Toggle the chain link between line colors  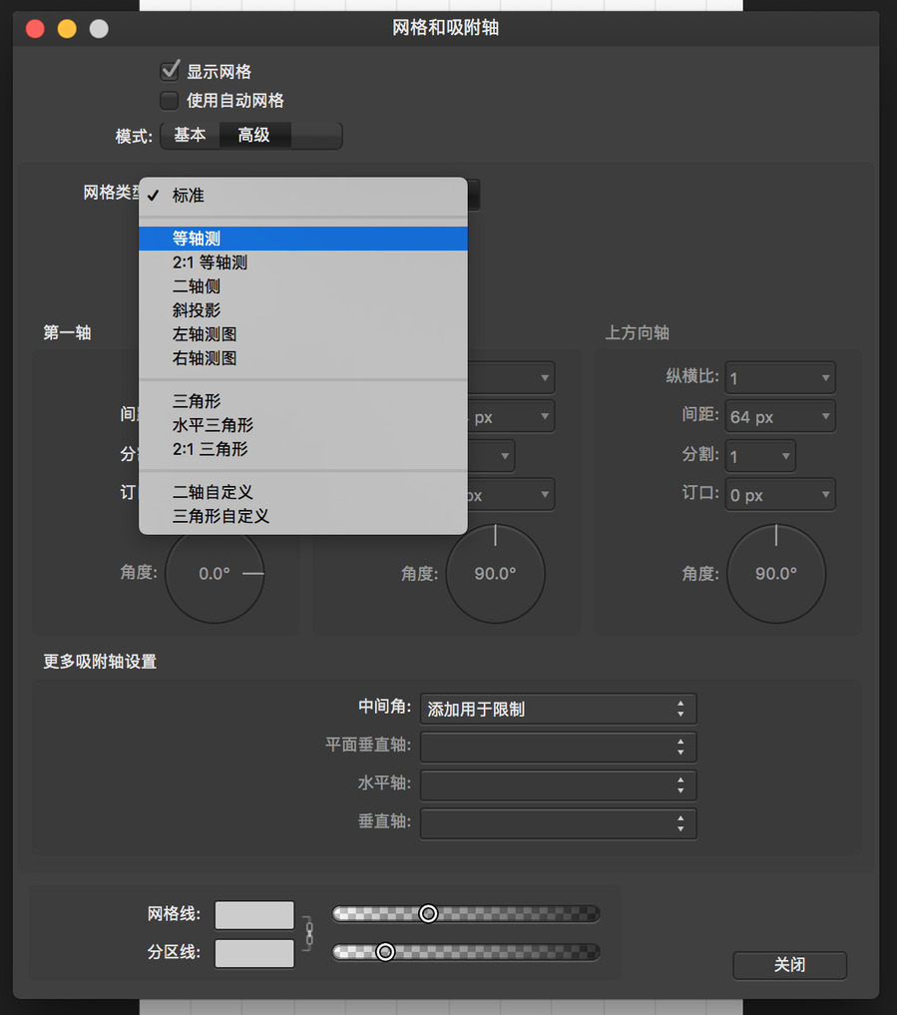[x=308, y=933]
